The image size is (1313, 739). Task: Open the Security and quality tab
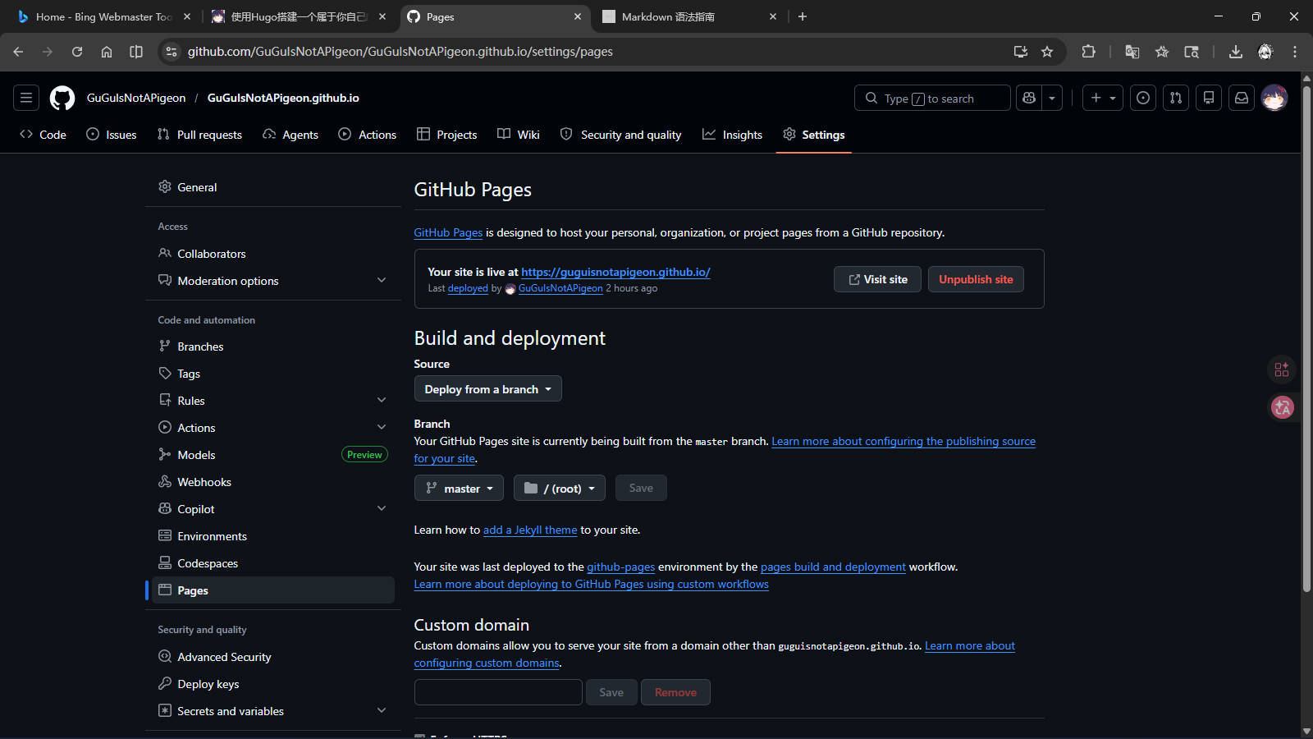tap(621, 135)
